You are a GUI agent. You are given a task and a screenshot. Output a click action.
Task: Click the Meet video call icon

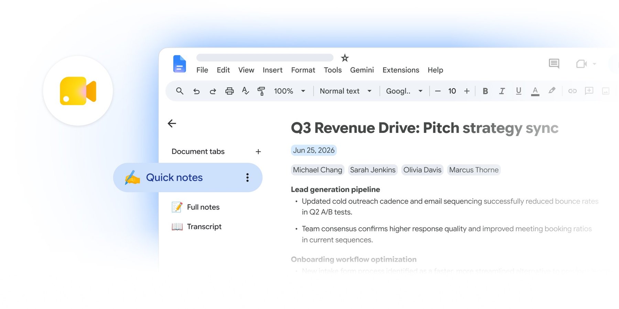click(x=581, y=64)
